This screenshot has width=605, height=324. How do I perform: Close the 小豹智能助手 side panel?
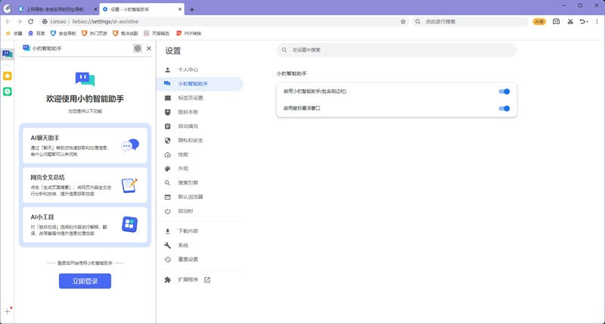click(149, 48)
